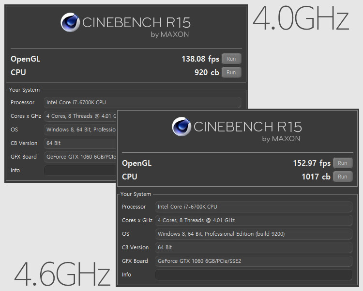363x291 pixels.
Task: Click Cinebench logo sphere in 4.0GHz window
Action: tap(70, 22)
